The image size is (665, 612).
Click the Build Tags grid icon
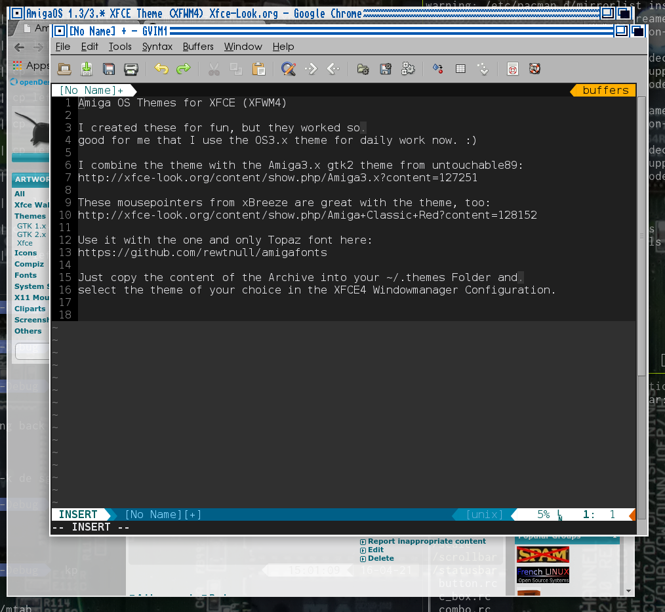(460, 69)
